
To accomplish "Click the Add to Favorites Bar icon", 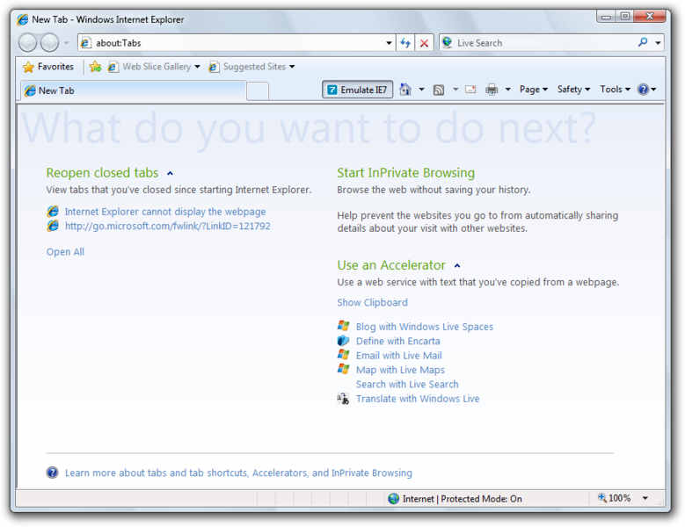I will click(95, 67).
